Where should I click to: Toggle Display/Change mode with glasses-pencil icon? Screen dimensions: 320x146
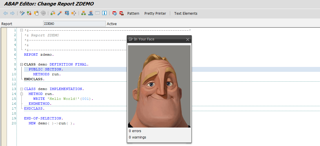point(22,14)
